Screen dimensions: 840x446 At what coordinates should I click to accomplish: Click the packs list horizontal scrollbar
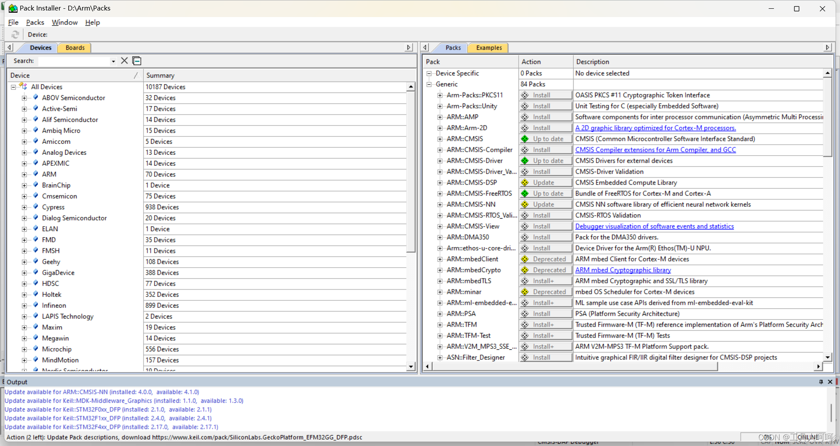(575, 366)
